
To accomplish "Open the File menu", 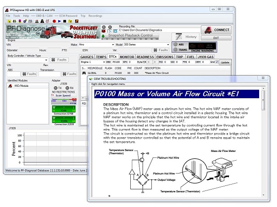I will pyautogui.click(x=8, y=16).
